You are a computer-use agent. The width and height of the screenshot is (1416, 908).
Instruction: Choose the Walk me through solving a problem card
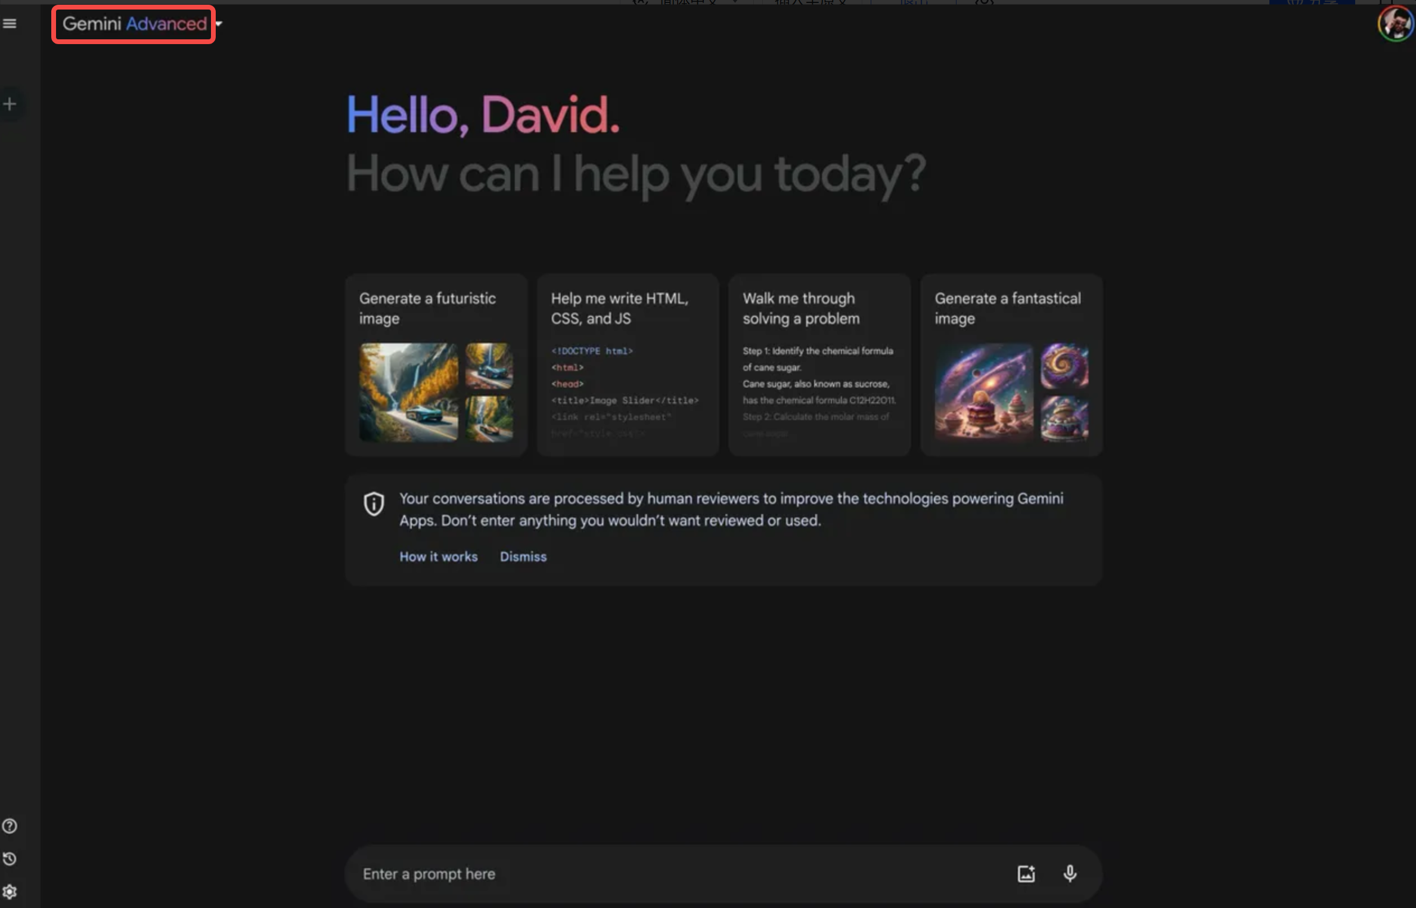click(819, 365)
